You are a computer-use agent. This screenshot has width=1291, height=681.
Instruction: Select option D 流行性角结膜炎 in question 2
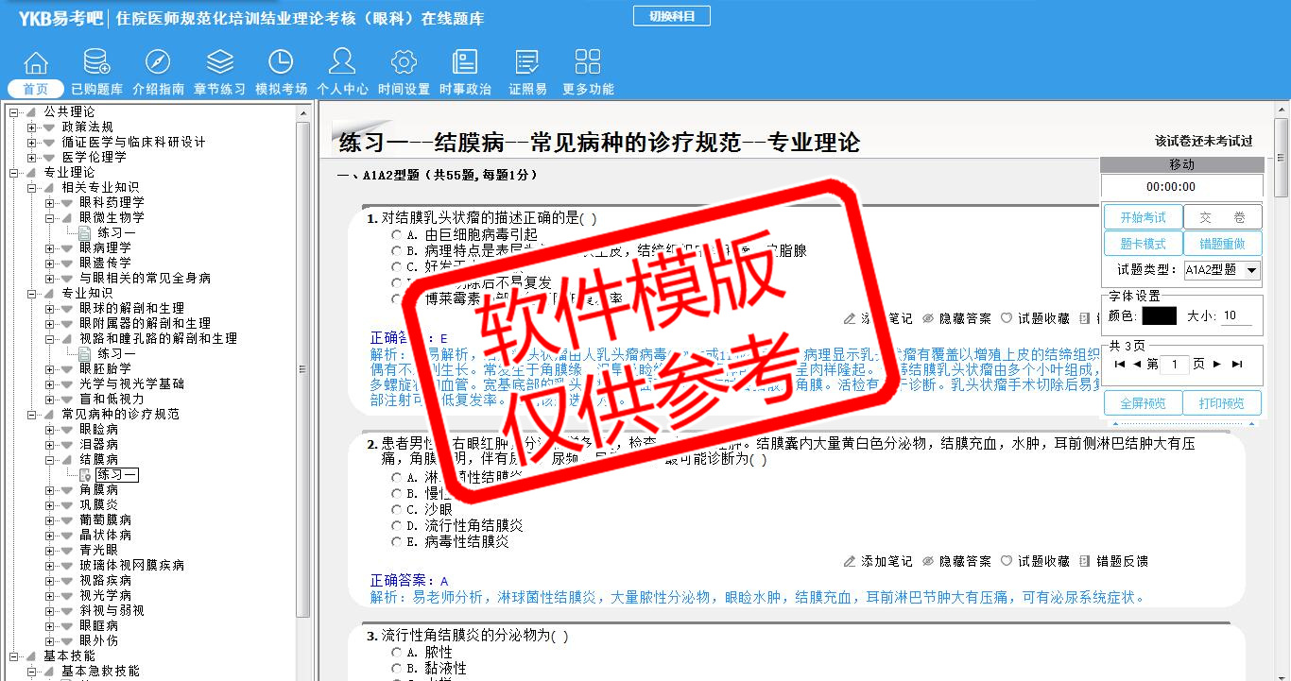click(x=396, y=525)
